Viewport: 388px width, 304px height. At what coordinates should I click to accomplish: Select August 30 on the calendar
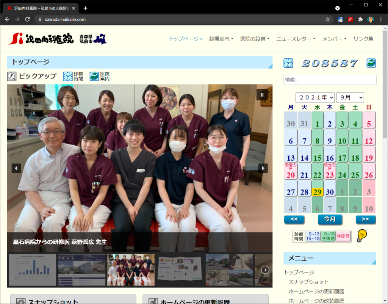[x=291, y=120]
